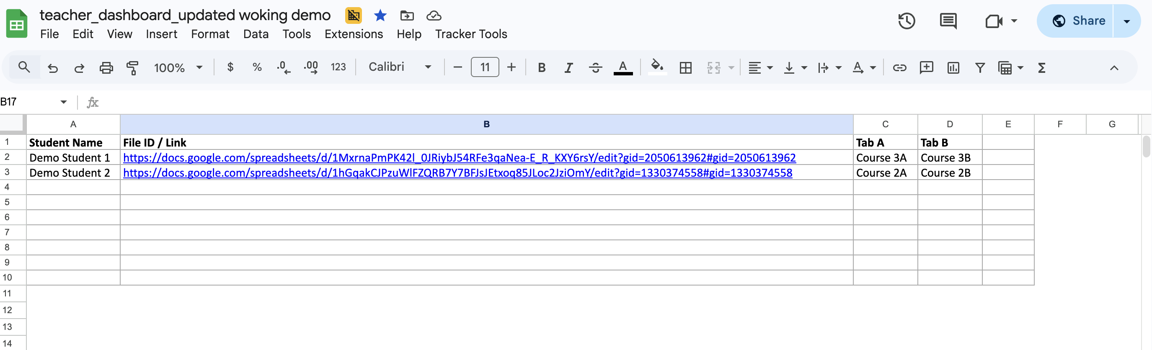Open the Google Sheets home icon

point(16,24)
